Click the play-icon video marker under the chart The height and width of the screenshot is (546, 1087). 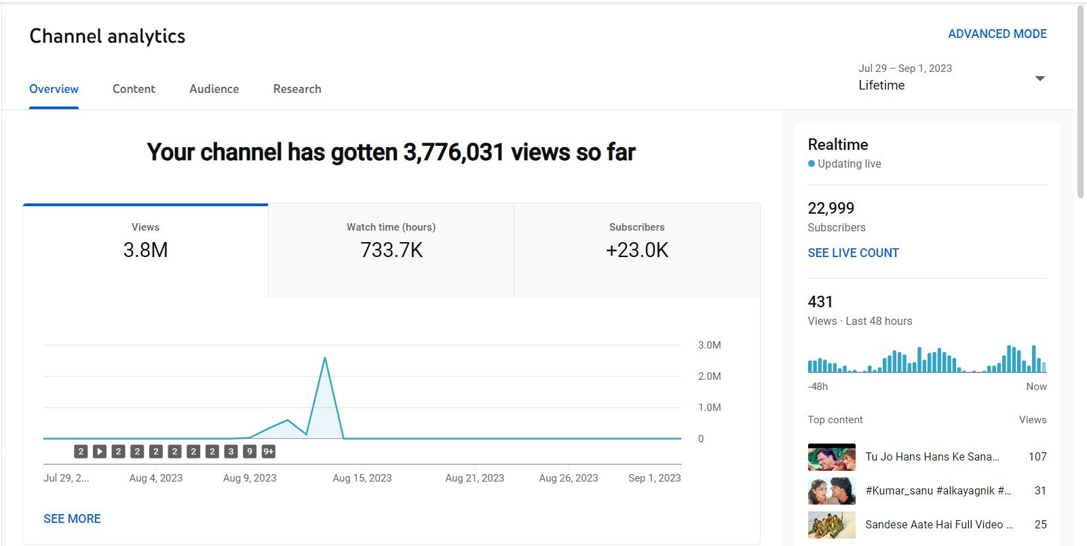pyautogui.click(x=100, y=451)
